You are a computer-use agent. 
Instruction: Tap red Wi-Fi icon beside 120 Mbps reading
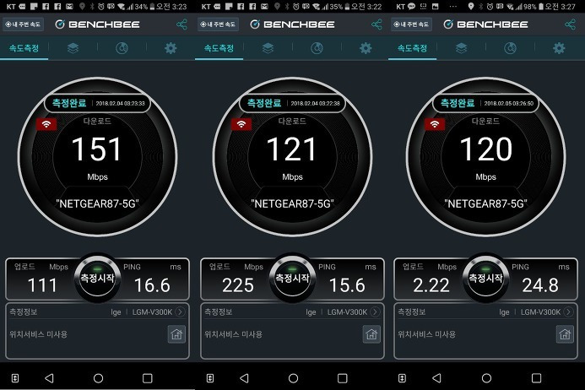(x=435, y=124)
